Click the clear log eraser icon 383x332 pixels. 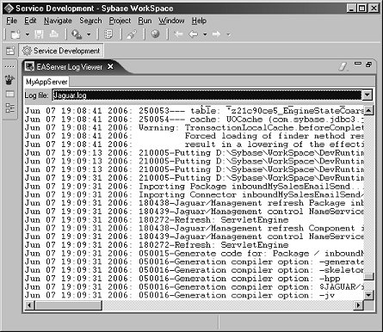click(x=343, y=66)
